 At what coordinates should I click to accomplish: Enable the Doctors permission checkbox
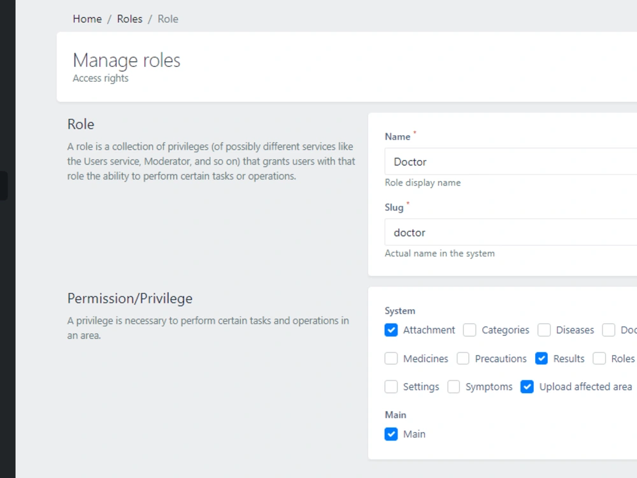click(608, 330)
